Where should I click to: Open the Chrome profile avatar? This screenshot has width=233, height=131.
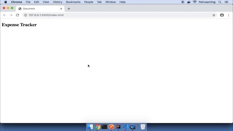[x=222, y=15]
